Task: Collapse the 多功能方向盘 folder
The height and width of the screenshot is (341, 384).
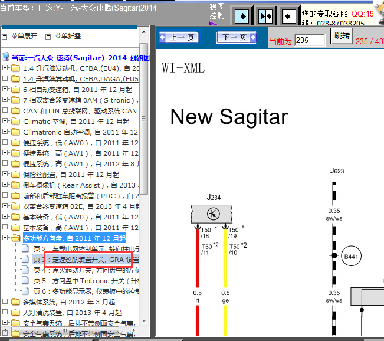Action: point(5,237)
